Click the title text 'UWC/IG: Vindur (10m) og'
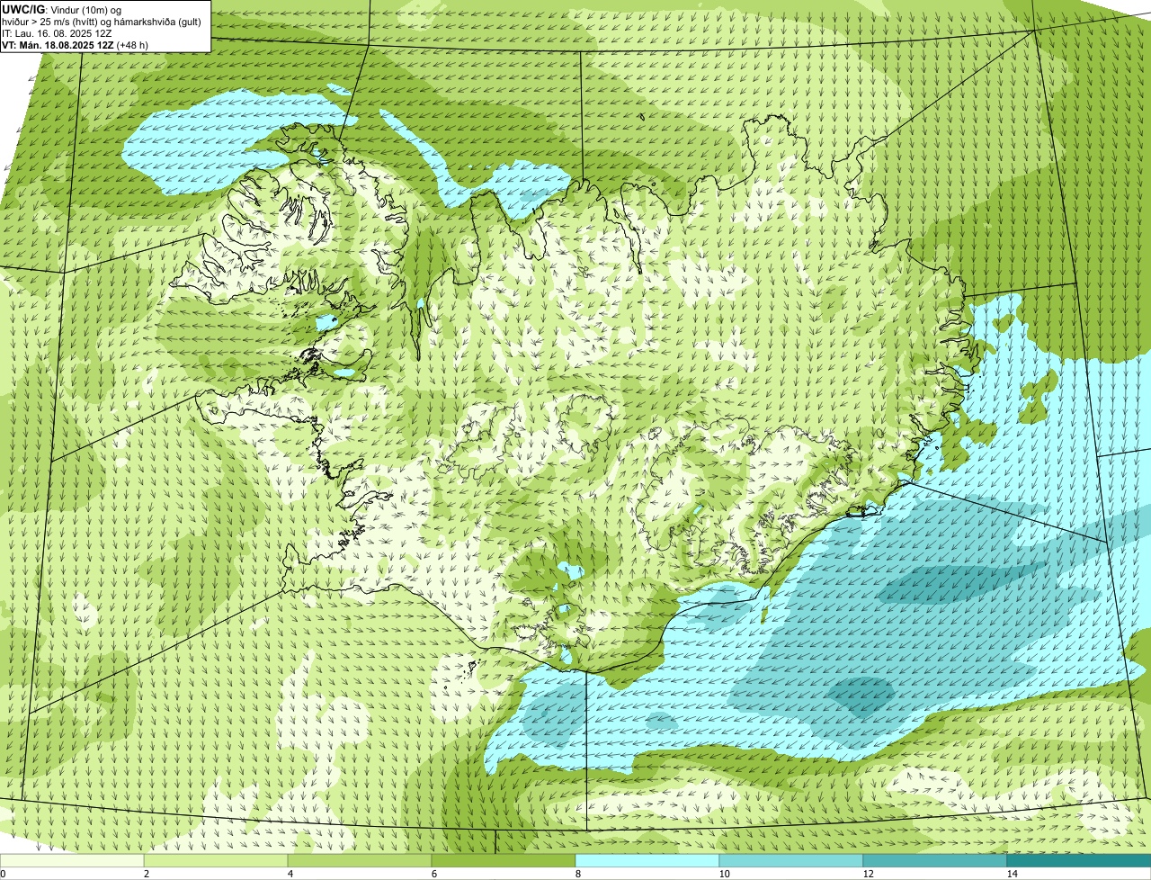 61,9
